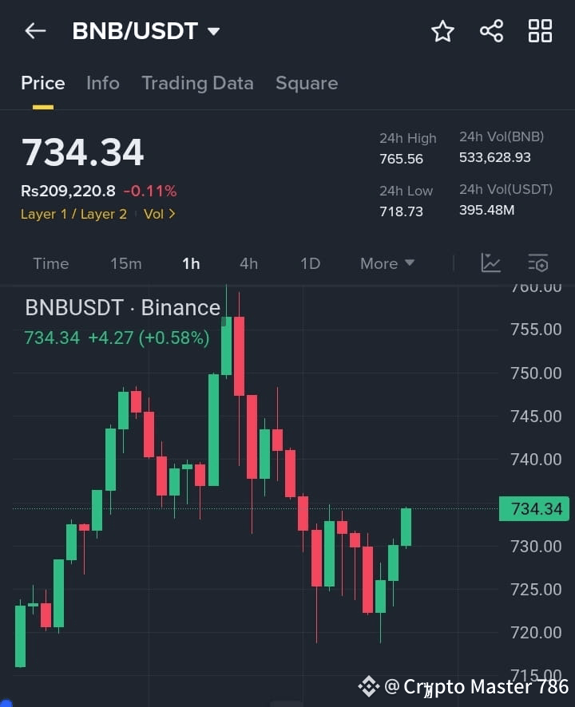Open the Square tab
This screenshot has width=575, height=707.
[x=307, y=83]
